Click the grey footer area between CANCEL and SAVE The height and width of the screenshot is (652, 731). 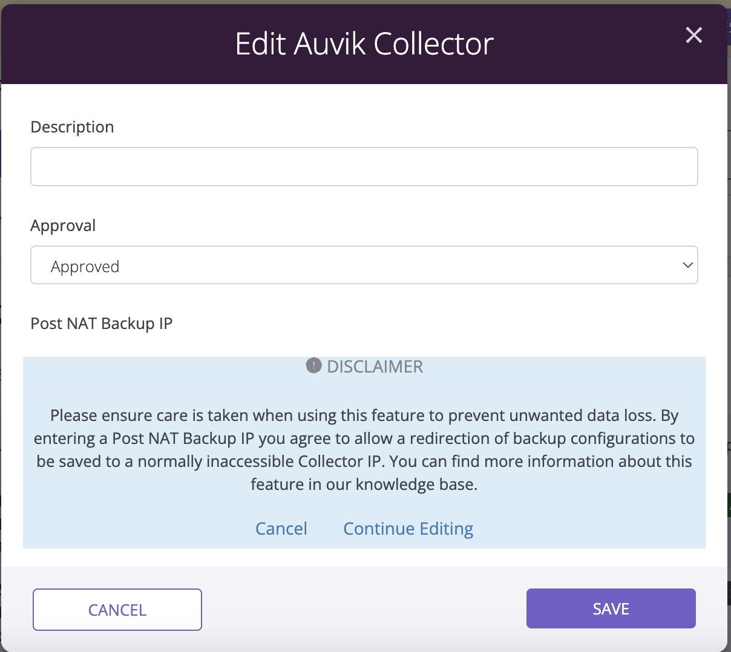pyautogui.click(x=364, y=609)
